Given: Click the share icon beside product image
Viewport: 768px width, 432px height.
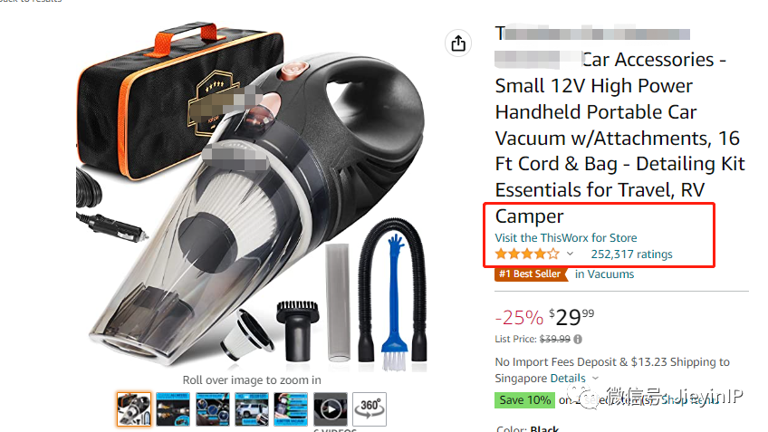Looking at the screenshot, I should coord(458,43).
